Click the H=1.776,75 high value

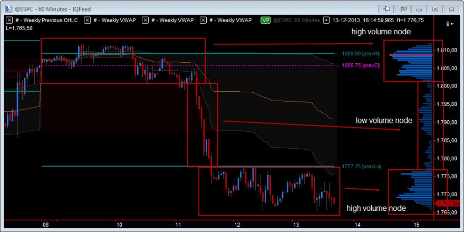410,21
